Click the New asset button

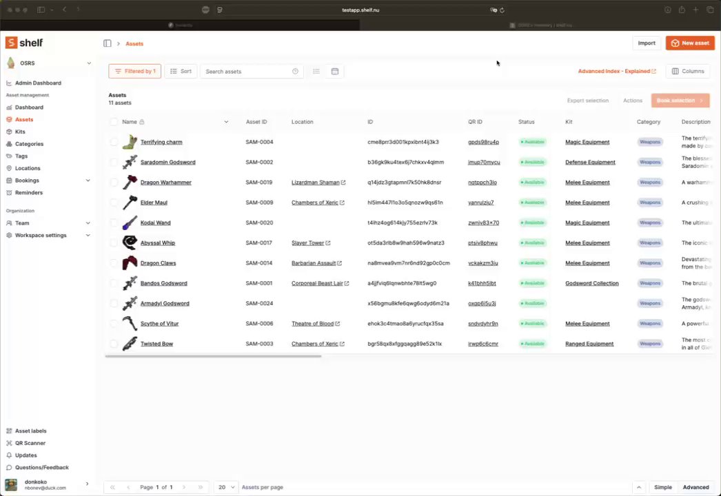pyautogui.click(x=690, y=43)
